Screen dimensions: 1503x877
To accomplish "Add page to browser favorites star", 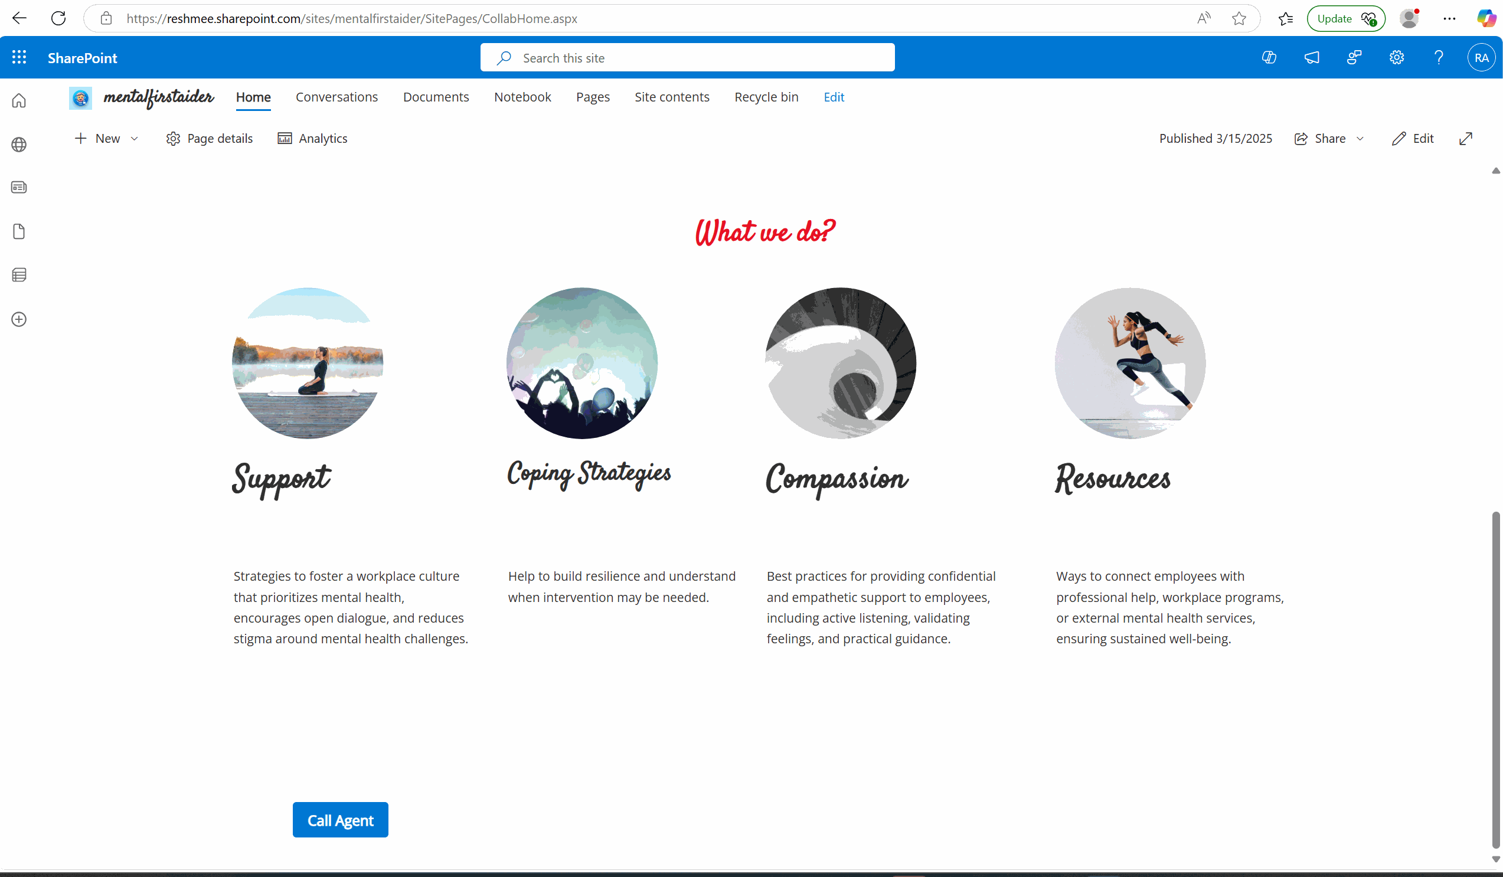I will point(1239,18).
